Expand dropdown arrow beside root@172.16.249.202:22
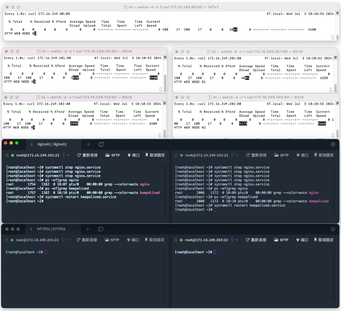Screen dimensions: 341x311 pos(237,240)
